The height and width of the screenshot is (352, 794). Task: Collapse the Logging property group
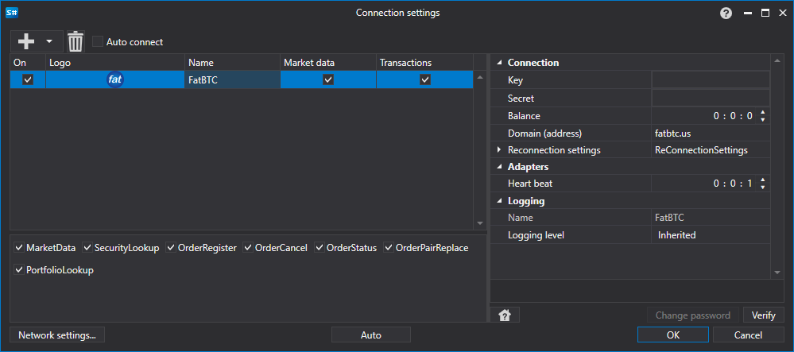[499, 201]
